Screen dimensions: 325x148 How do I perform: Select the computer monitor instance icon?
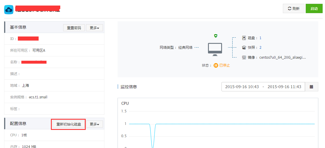coord(215,49)
